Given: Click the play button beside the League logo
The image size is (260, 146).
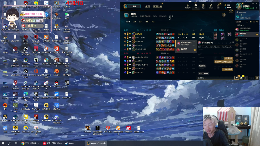Looking at the screenshot, I should click(134, 6).
